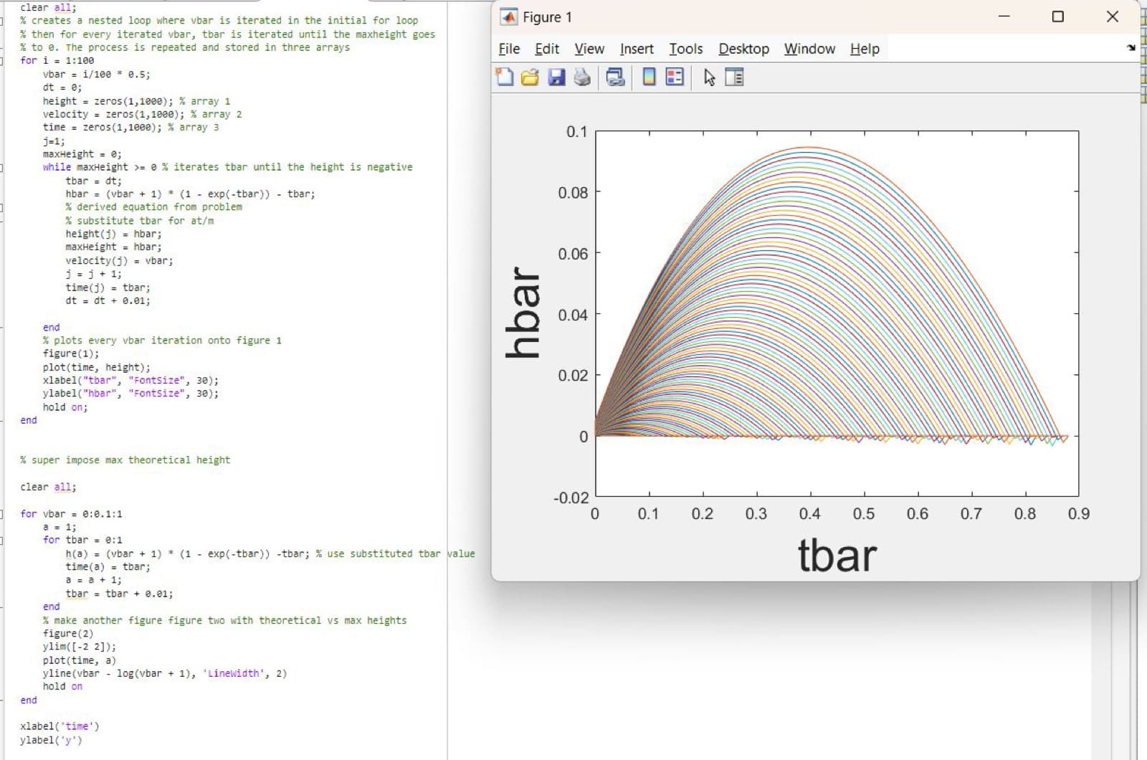Click the 'dt = dt + 0.01;' line
This screenshot has width=1147, height=760.
point(108,300)
